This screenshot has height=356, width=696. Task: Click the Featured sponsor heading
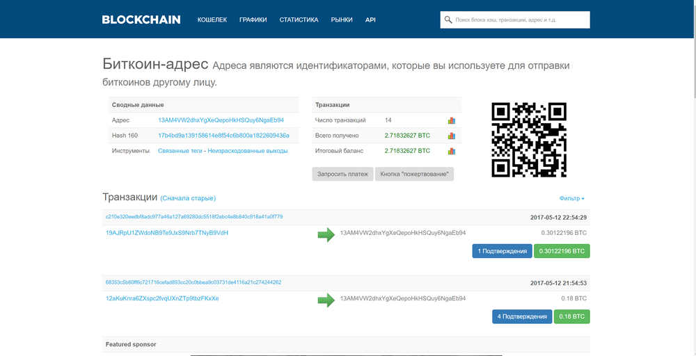pos(131,344)
